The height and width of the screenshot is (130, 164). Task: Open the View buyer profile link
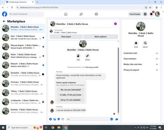tap(92, 67)
